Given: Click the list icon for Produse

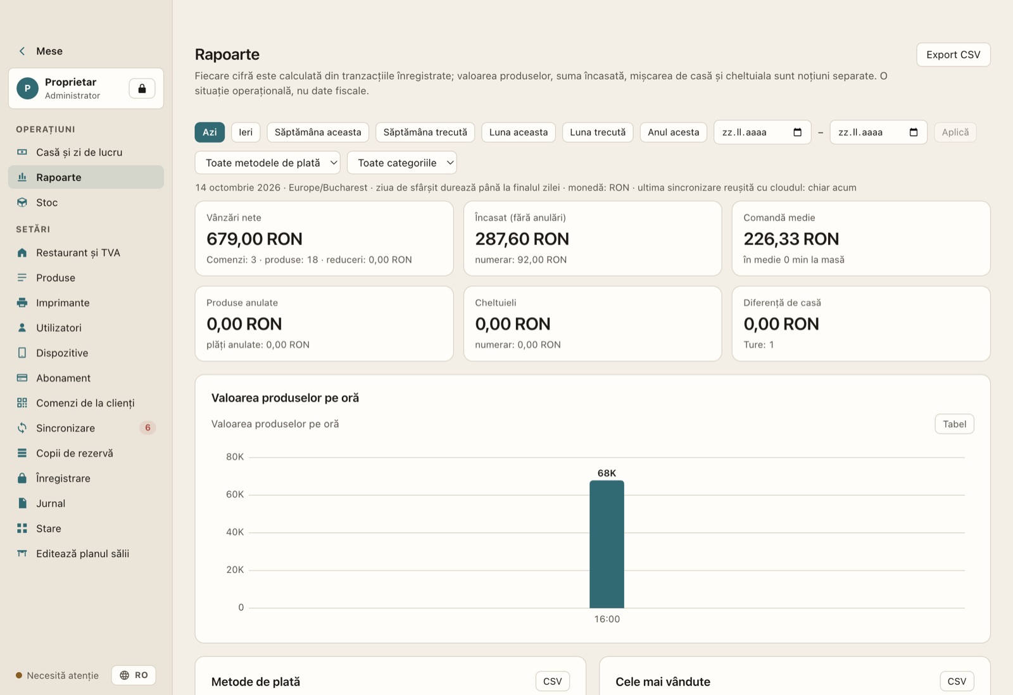Looking at the screenshot, I should click(x=22, y=278).
